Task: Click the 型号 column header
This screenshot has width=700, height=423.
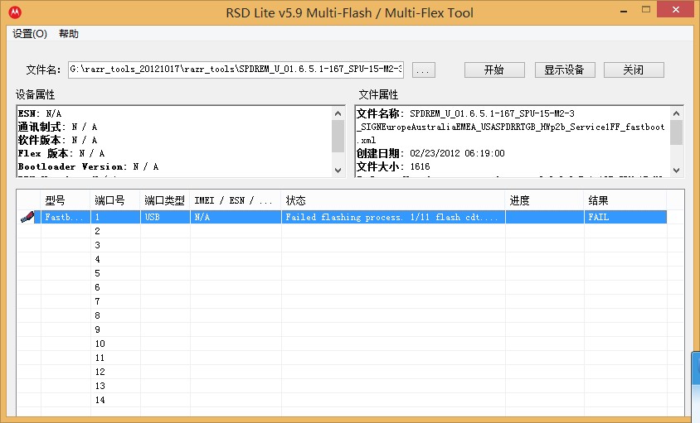Action: (66, 200)
